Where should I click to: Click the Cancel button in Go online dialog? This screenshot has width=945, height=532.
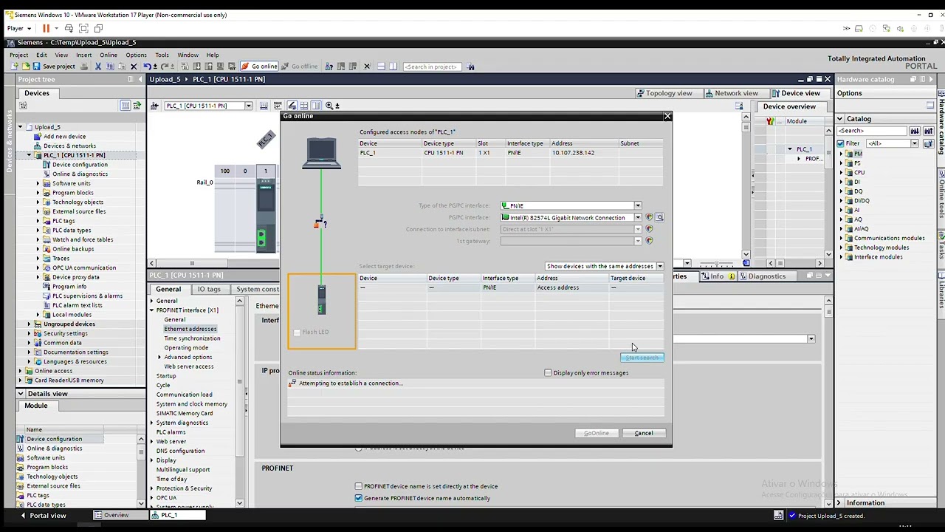[644, 433]
